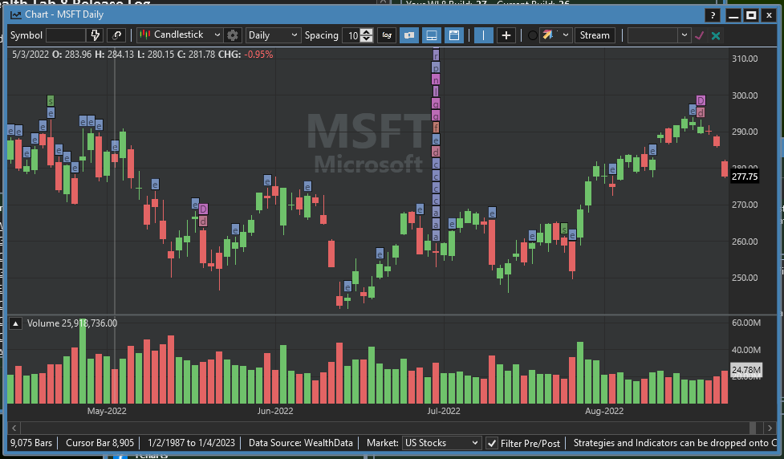Click the small circle toggle before drawing tools
This screenshot has height=459, width=784.
532,35
